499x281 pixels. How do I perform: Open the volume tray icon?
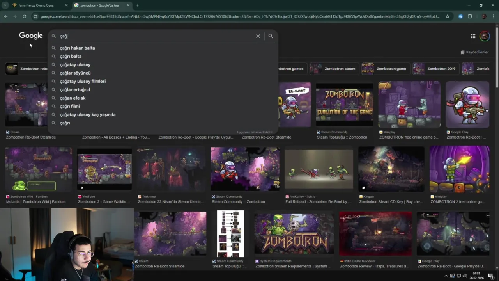[464, 276]
